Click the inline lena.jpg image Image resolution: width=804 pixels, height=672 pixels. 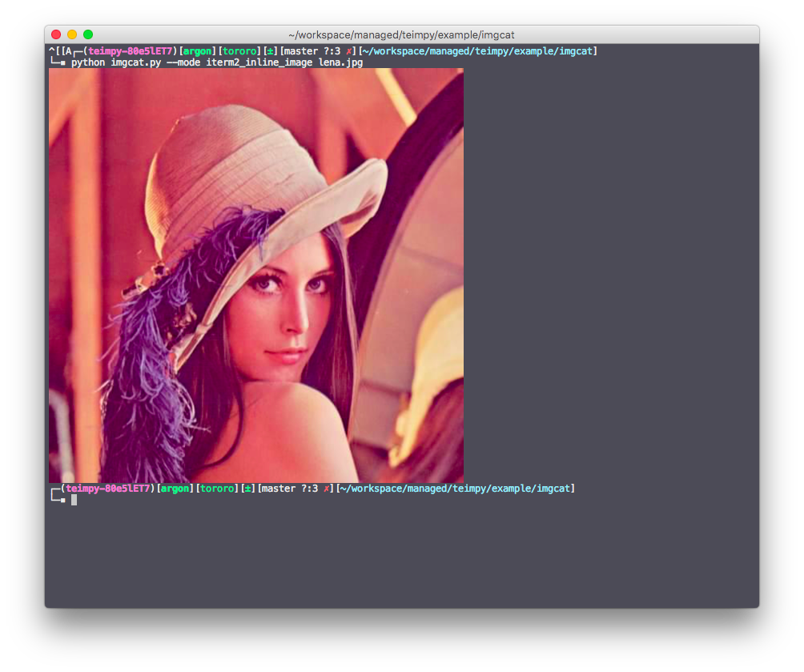pyautogui.click(x=256, y=276)
